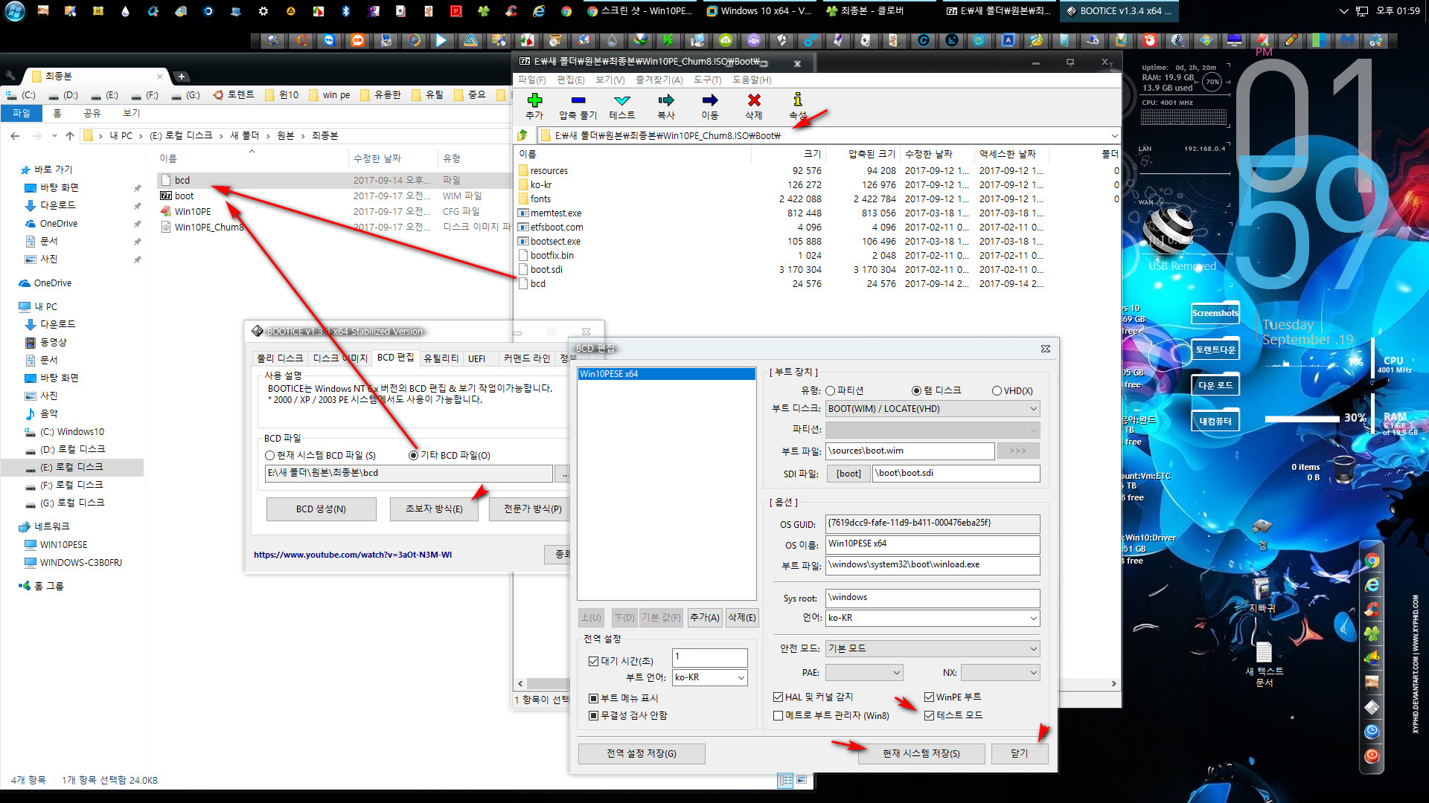Open the 파일(F) menu in 7-Zip
Viewport: 1429px width, 803px height.
pyautogui.click(x=531, y=80)
